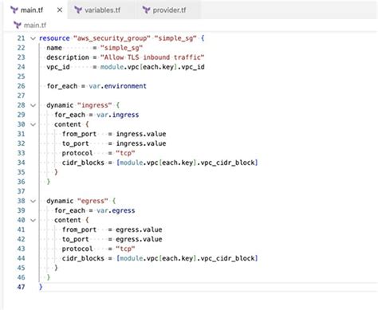The image size is (378, 310).
Task: Click the Terraform icon in main.tf breadcrumb
Action: [18, 25]
